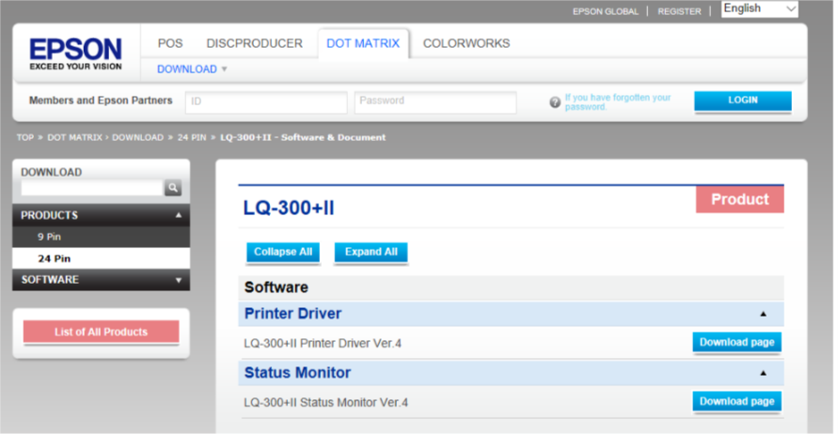Switch to the COLORWORKS tab
The height and width of the screenshot is (434, 838).
466,43
